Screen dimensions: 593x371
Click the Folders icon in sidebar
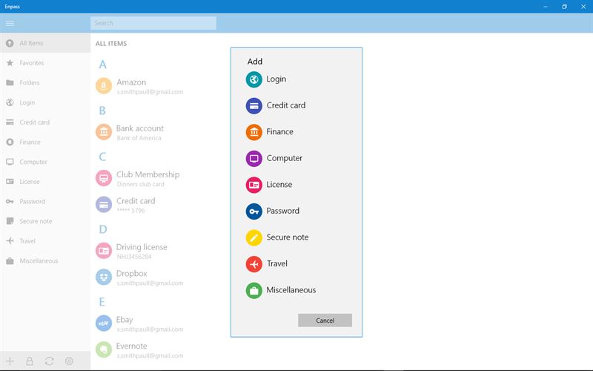point(10,82)
